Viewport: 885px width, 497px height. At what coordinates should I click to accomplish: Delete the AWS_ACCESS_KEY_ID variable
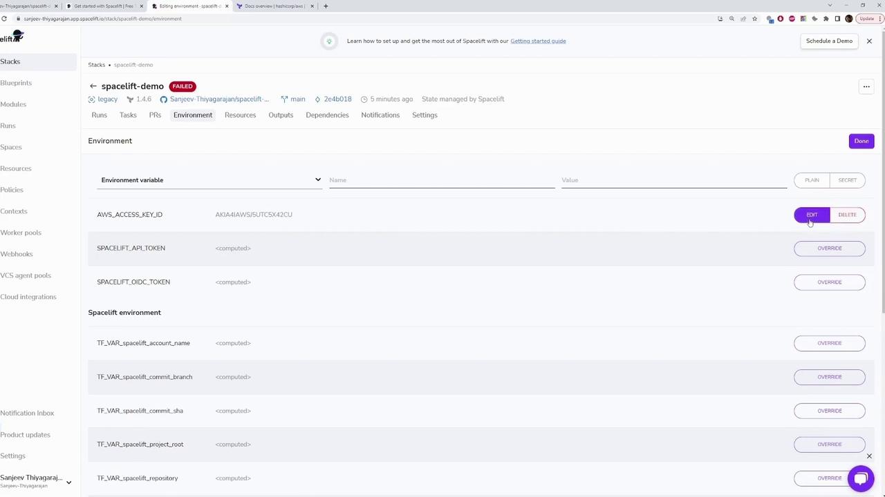coord(847,215)
